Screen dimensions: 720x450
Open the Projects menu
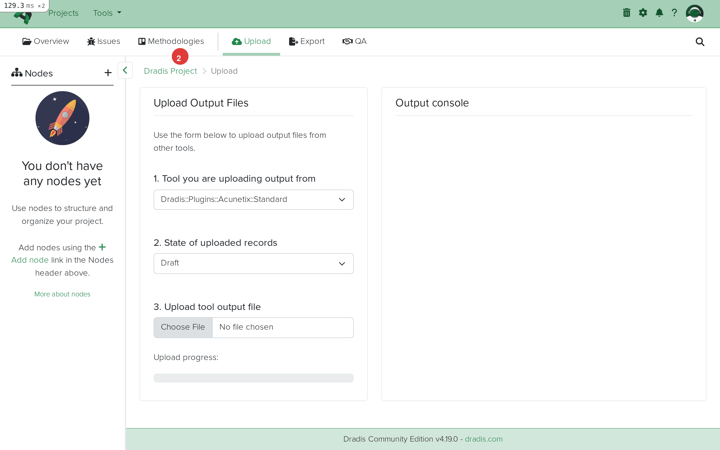coord(63,13)
